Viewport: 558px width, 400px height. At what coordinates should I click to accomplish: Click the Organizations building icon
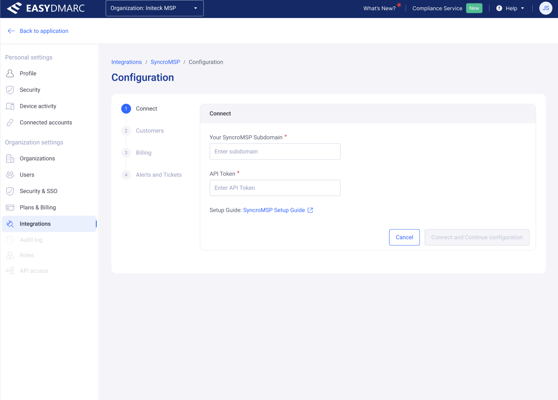pyautogui.click(x=10, y=159)
